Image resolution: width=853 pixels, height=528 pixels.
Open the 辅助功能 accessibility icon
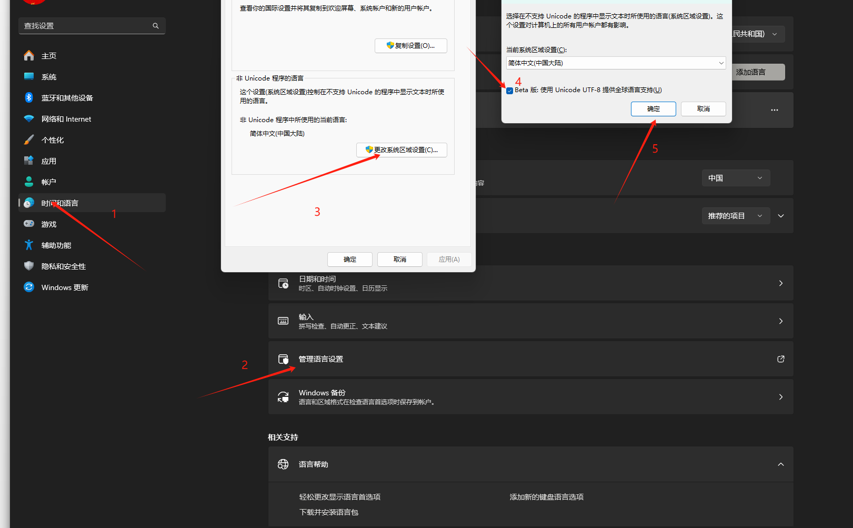29,245
